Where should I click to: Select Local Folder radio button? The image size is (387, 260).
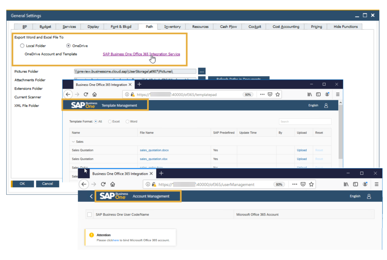pos(22,46)
